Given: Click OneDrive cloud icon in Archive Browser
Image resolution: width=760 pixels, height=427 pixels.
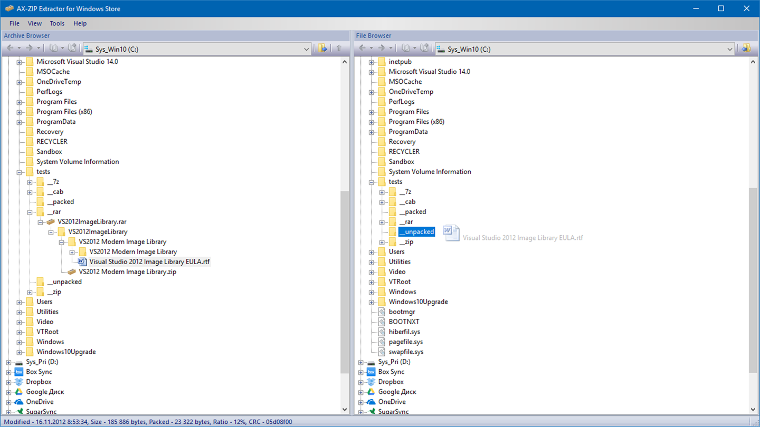Looking at the screenshot, I should coord(19,402).
